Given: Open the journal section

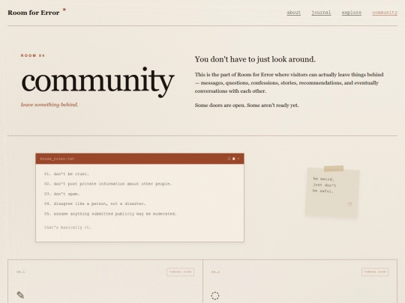Looking at the screenshot, I should point(321,13).
